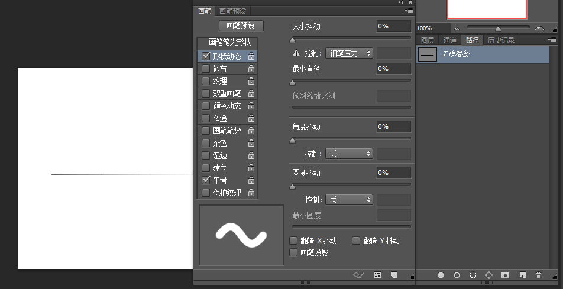Zoom out navigator small mountains icon
Screen dimensions: 563x289
[x=457, y=29]
